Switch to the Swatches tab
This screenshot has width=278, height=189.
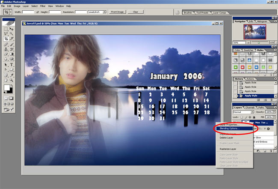(248, 50)
